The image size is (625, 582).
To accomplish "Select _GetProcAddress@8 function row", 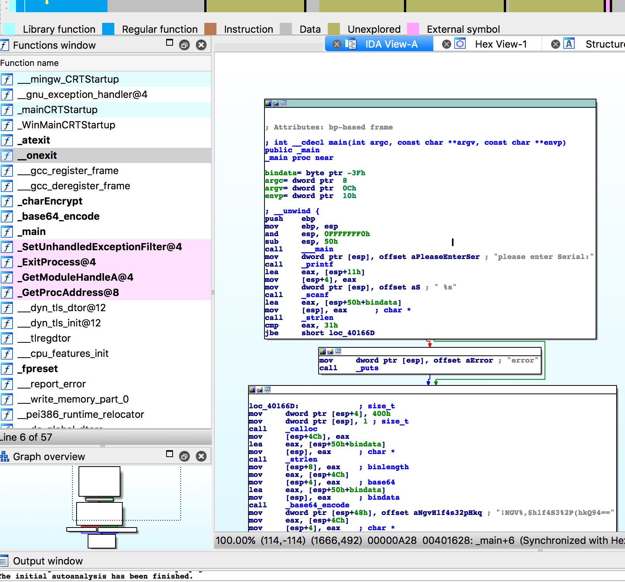I will pos(106,293).
